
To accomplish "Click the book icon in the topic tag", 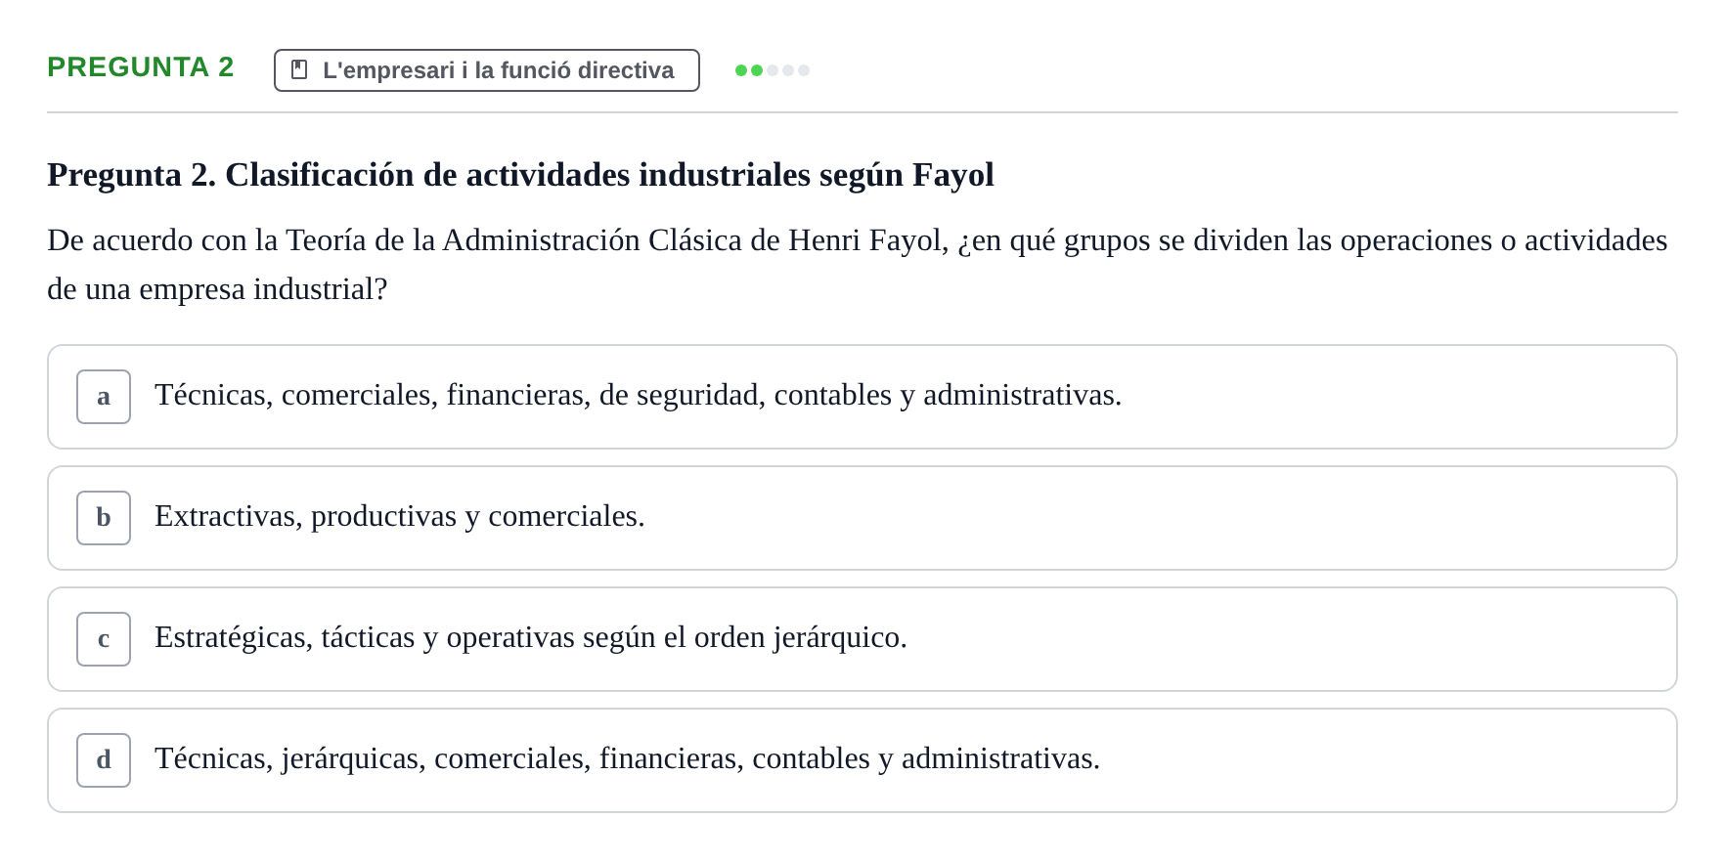I will tap(299, 70).
